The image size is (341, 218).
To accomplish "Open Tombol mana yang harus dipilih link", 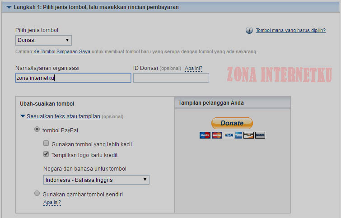I will click(291, 30).
